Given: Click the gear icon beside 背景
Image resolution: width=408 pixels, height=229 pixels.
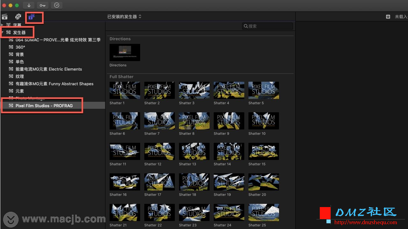Looking at the screenshot, I should tap(11, 54).
